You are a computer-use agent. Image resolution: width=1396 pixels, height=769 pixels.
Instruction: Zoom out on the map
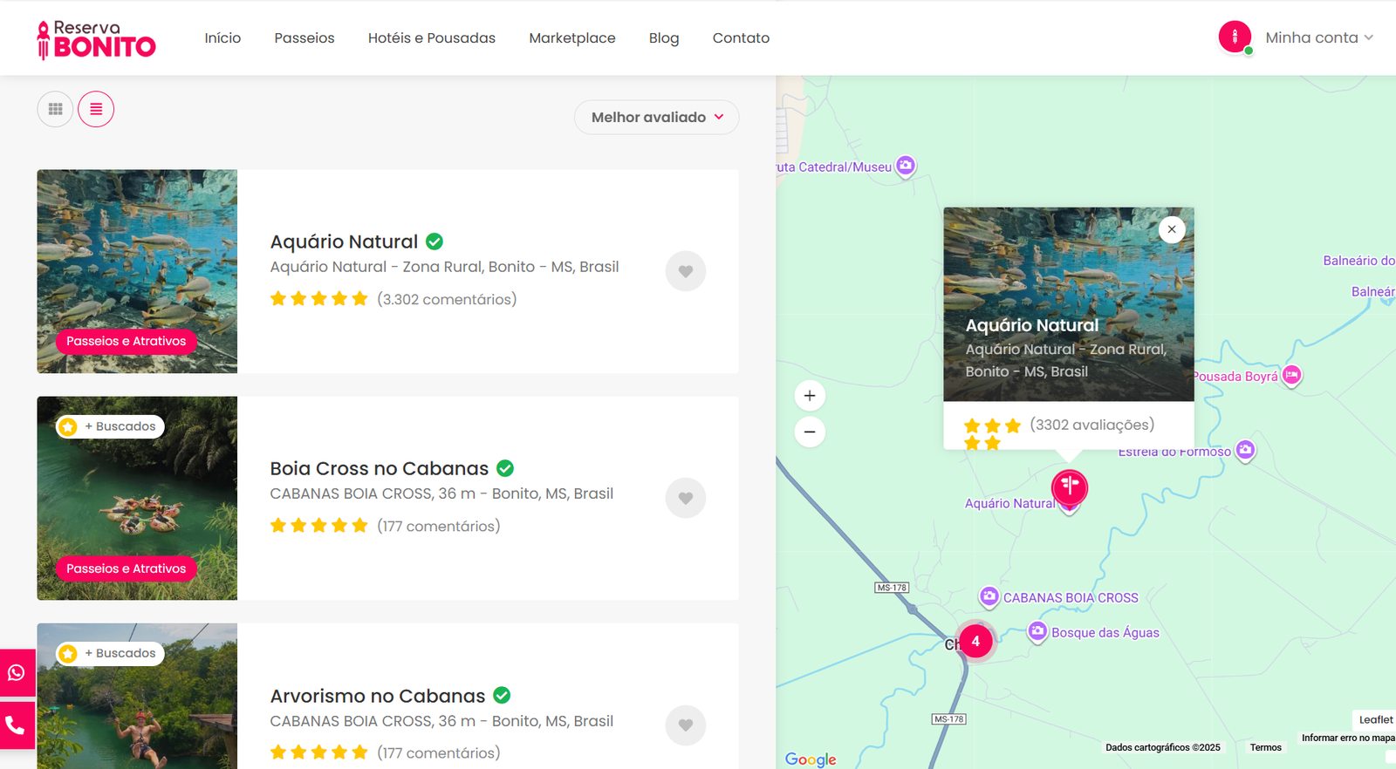click(x=810, y=432)
